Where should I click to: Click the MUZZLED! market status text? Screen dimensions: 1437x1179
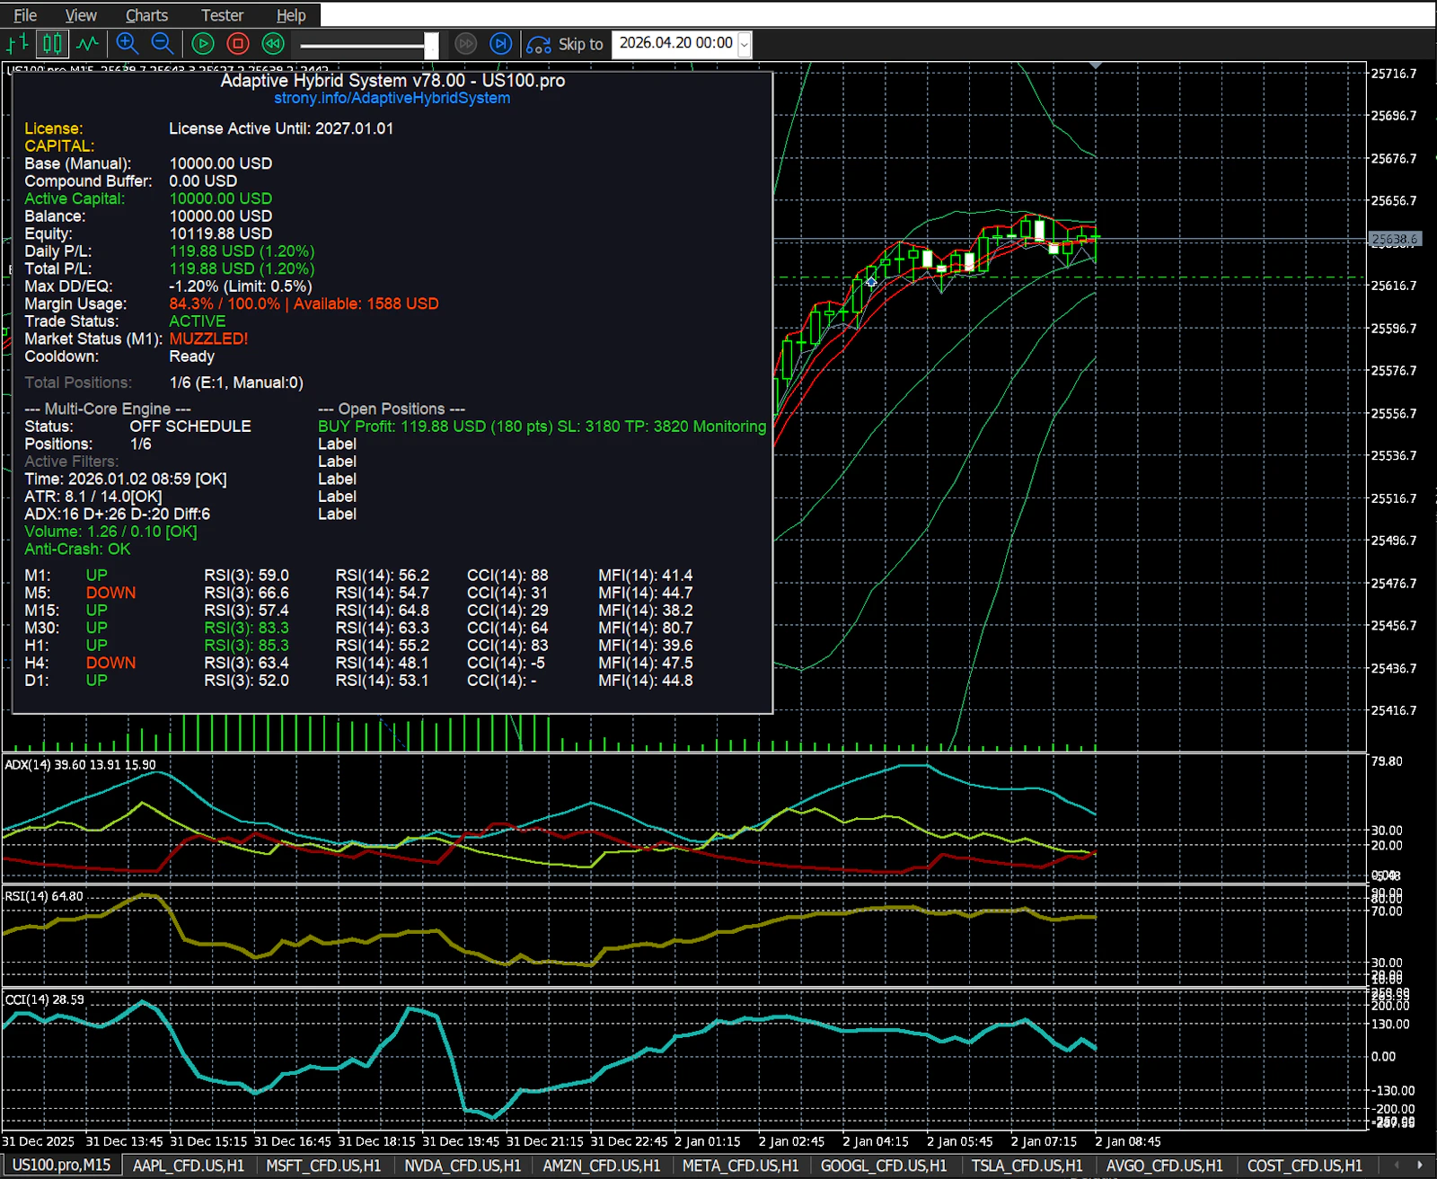pyautogui.click(x=208, y=339)
